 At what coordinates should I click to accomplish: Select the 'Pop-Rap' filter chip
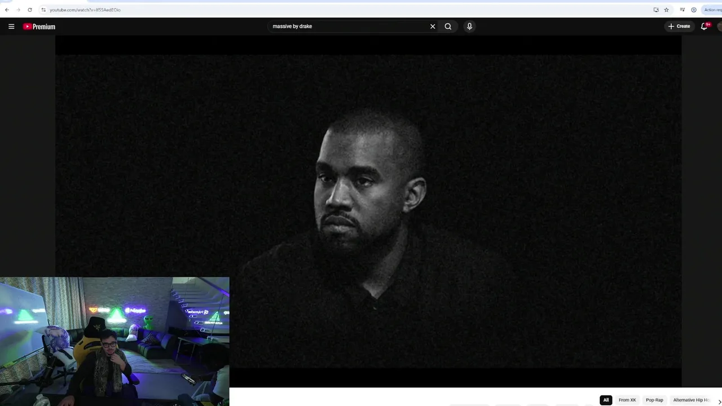[x=654, y=400]
